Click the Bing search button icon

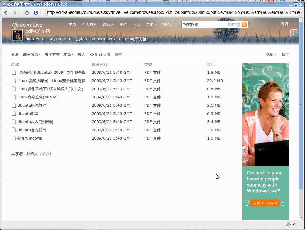244,25
